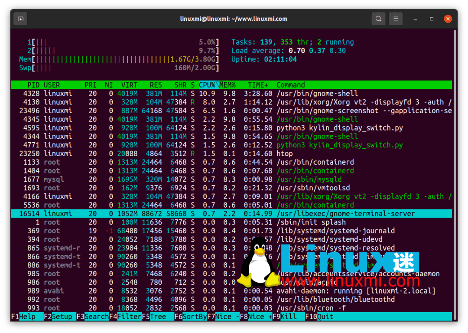Viewport: 468px width, 333px height.
Task: Click the Uptime 02:11:04 value
Action: (280, 59)
